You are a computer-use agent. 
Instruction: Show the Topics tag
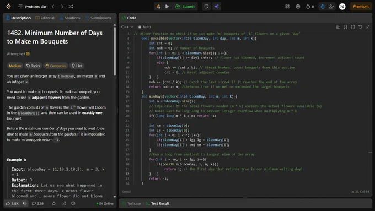[33, 66]
